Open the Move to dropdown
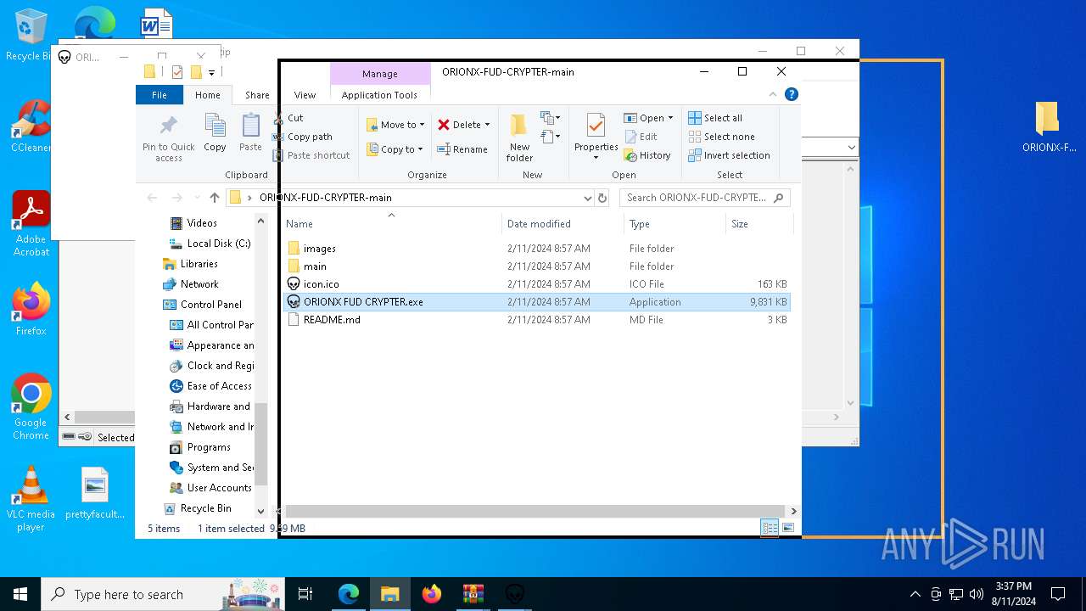Image resolution: width=1086 pixels, height=611 pixels. [x=395, y=125]
